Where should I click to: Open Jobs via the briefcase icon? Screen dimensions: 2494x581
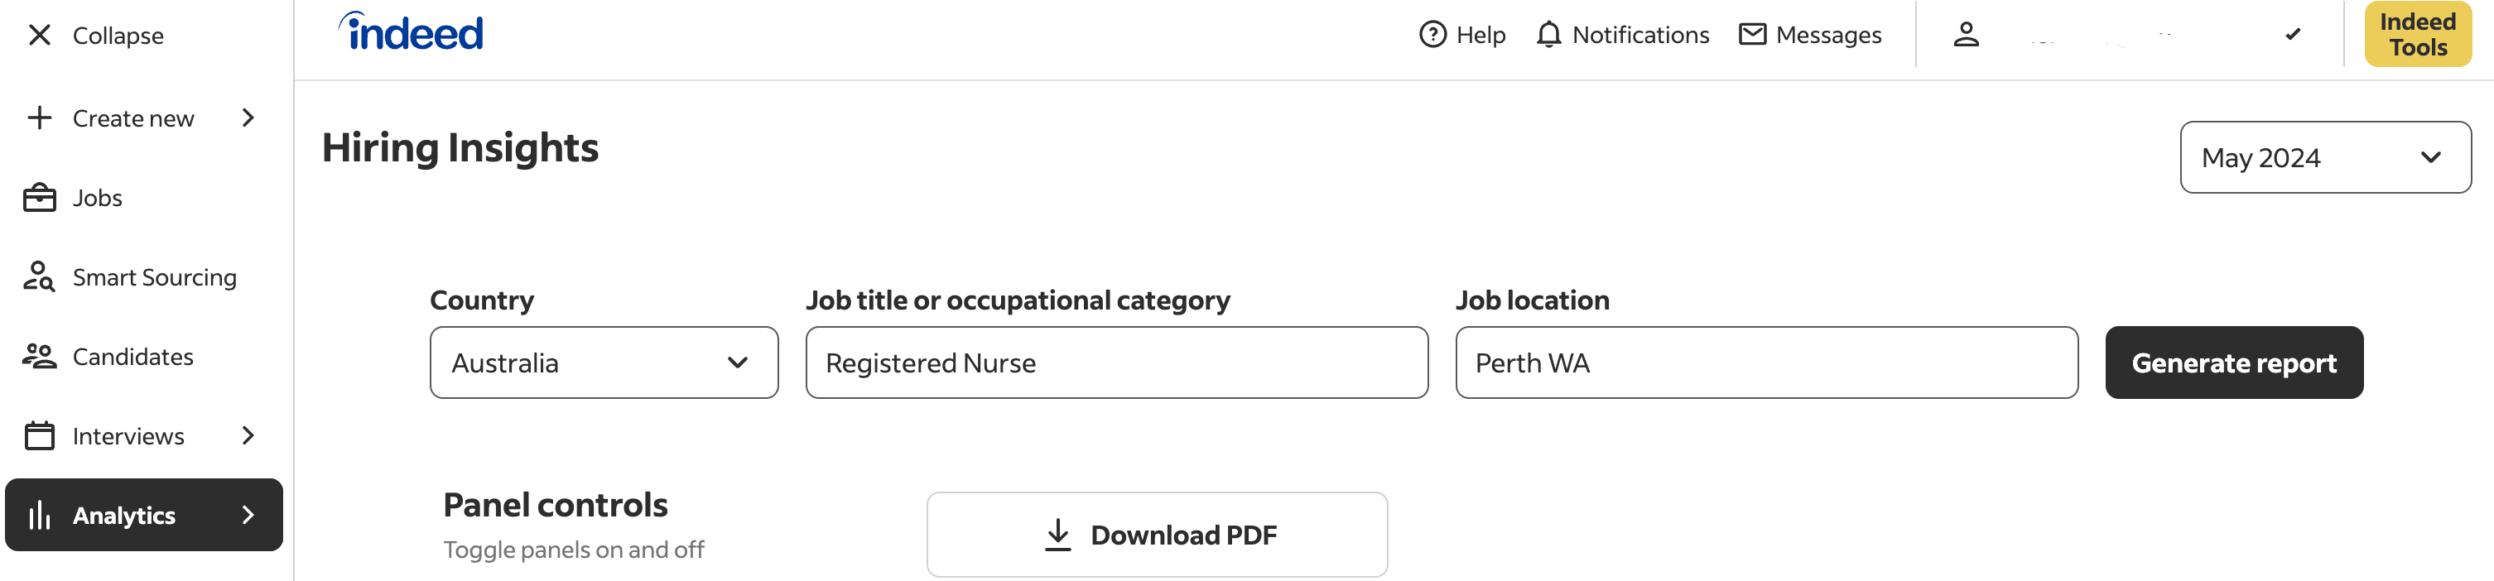click(40, 198)
